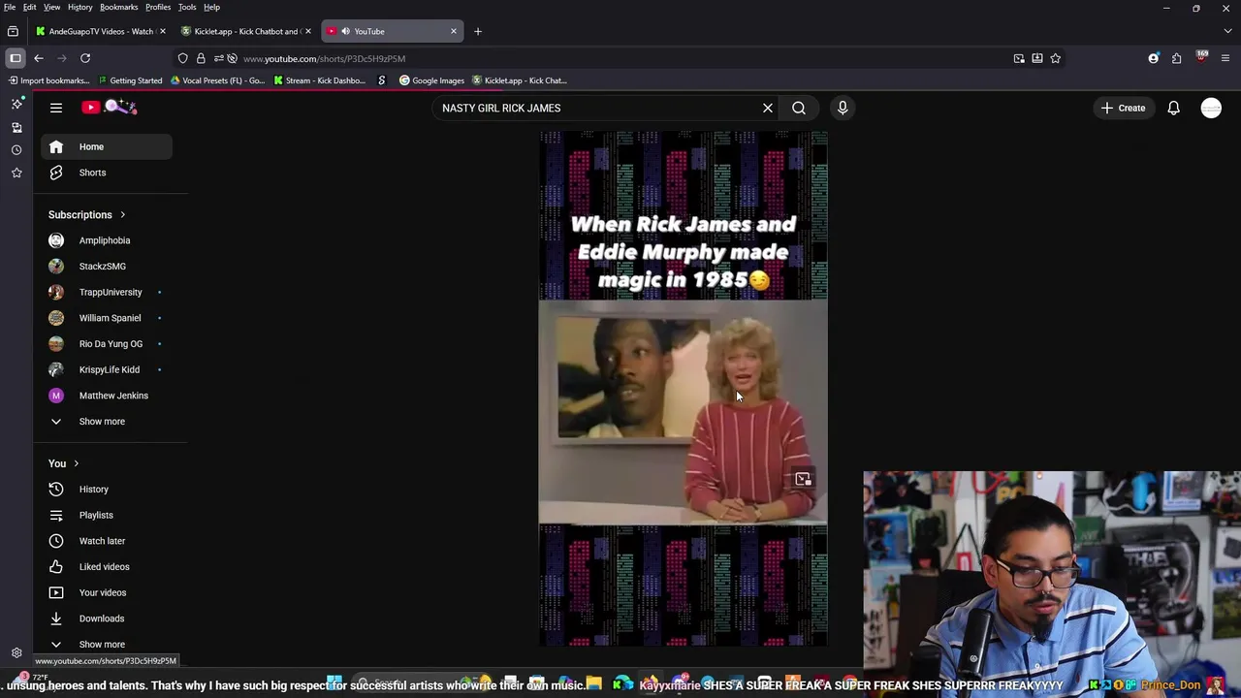Click the Create button

tap(1123, 108)
